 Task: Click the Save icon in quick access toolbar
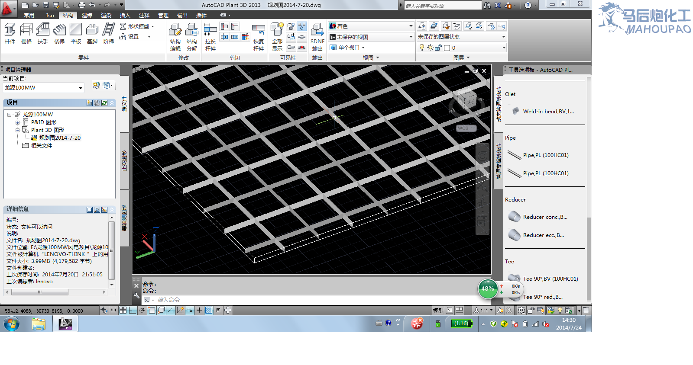click(46, 5)
